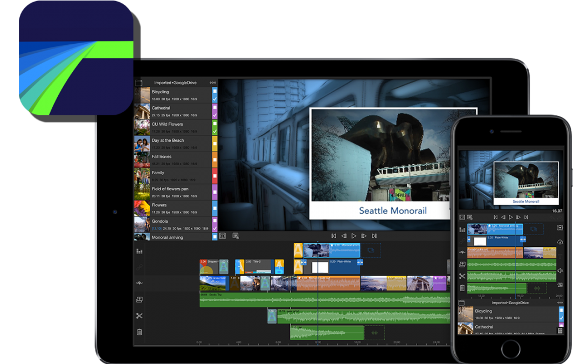This screenshot has width=582, height=364.
Task: Select the Title-2 clip on tablet timeline
Action: click(x=259, y=267)
